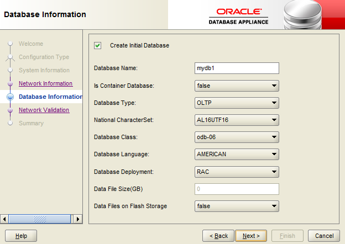This screenshot has width=345, height=244.
Task: Click the Help button
Action: pos(21,236)
